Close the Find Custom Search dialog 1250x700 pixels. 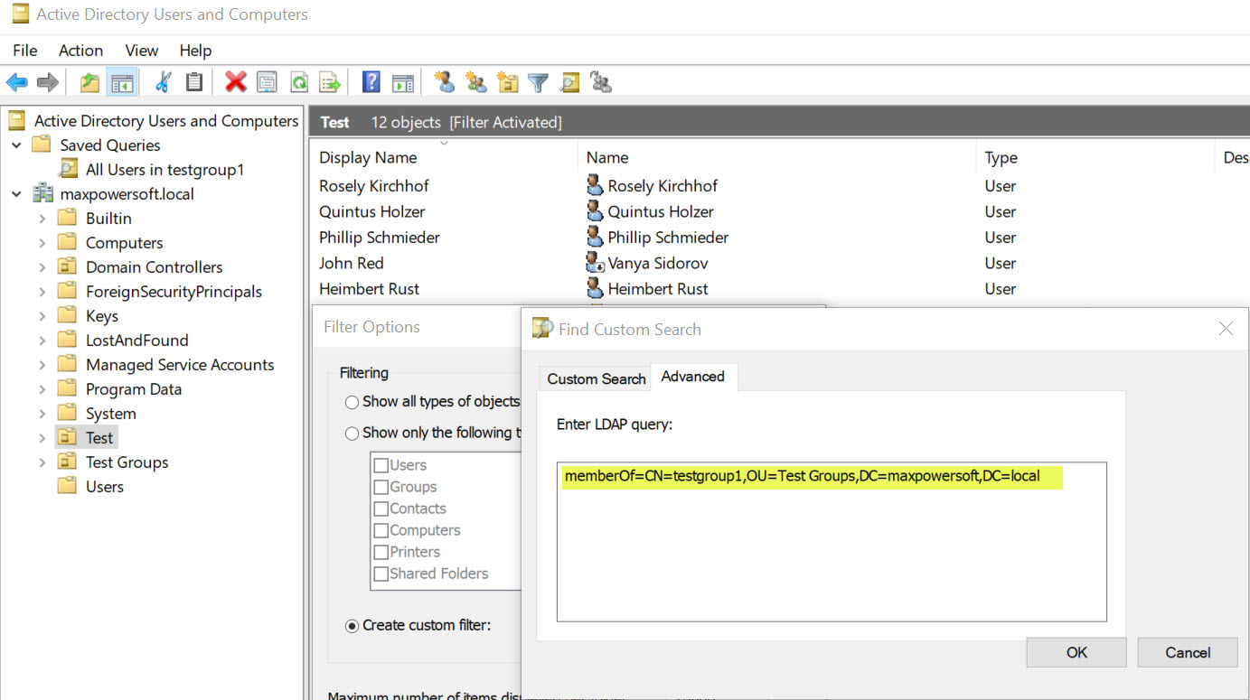tap(1226, 329)
